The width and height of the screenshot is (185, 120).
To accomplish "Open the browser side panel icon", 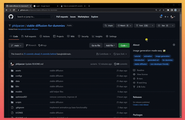I will point(172,10).
